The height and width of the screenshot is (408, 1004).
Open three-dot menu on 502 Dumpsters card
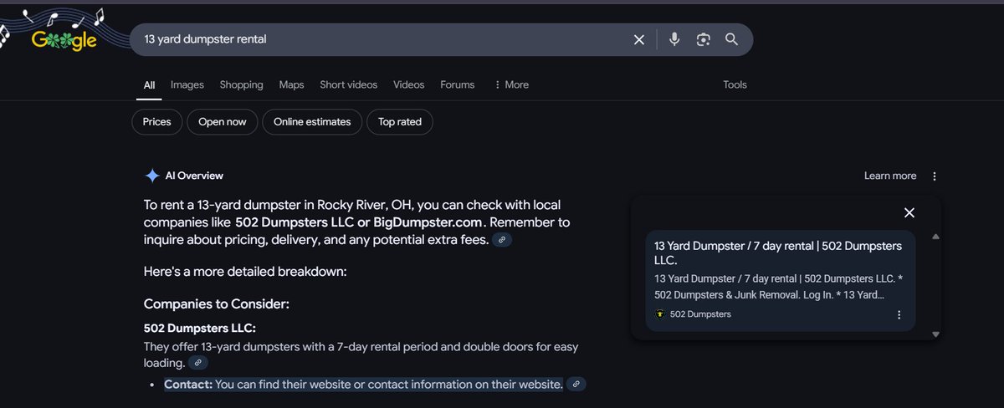click(899, 315)
